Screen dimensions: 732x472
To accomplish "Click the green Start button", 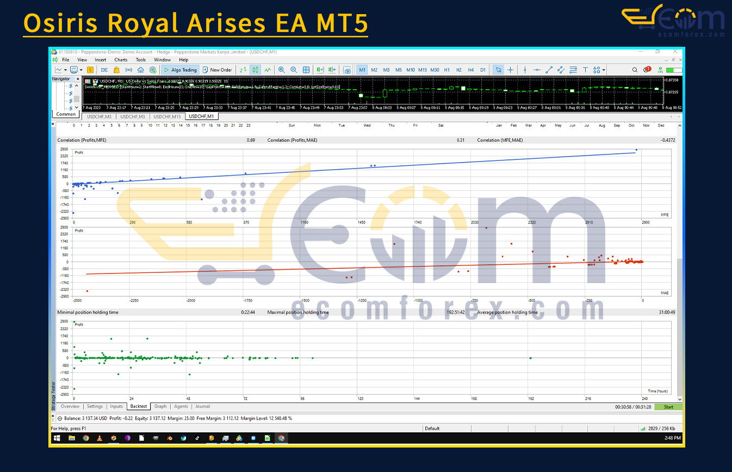I will [x=668, y=407].
